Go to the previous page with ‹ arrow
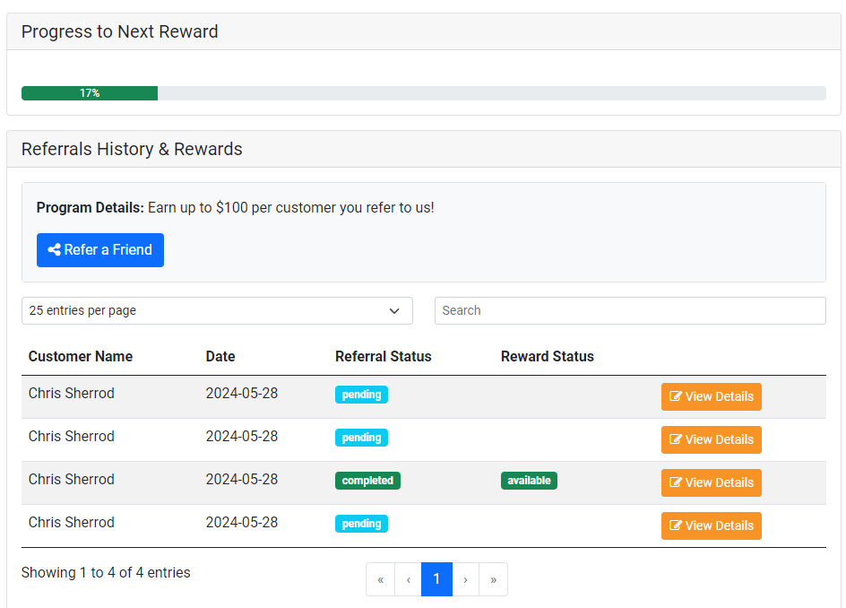Screen dimensions: 846x608 click(x=409, y=579)
